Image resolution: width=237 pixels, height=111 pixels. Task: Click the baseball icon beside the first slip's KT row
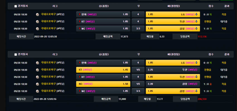point(37,22)
